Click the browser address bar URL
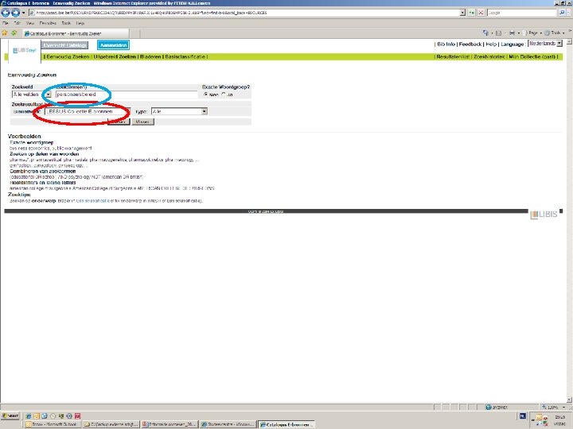Viewport: 573px width, 429px height. [x=244, y=13]
